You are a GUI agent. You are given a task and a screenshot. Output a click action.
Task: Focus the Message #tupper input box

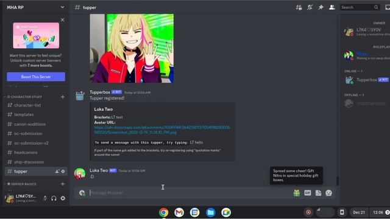point(189,193)
